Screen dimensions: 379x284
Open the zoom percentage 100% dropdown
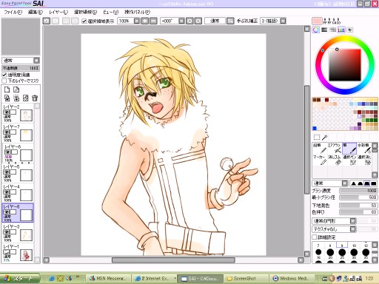[136, 21]
